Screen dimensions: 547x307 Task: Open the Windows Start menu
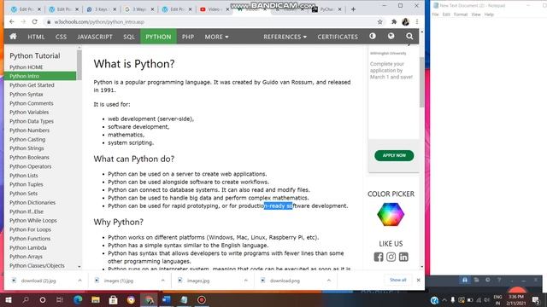click(x=9, y=299)
